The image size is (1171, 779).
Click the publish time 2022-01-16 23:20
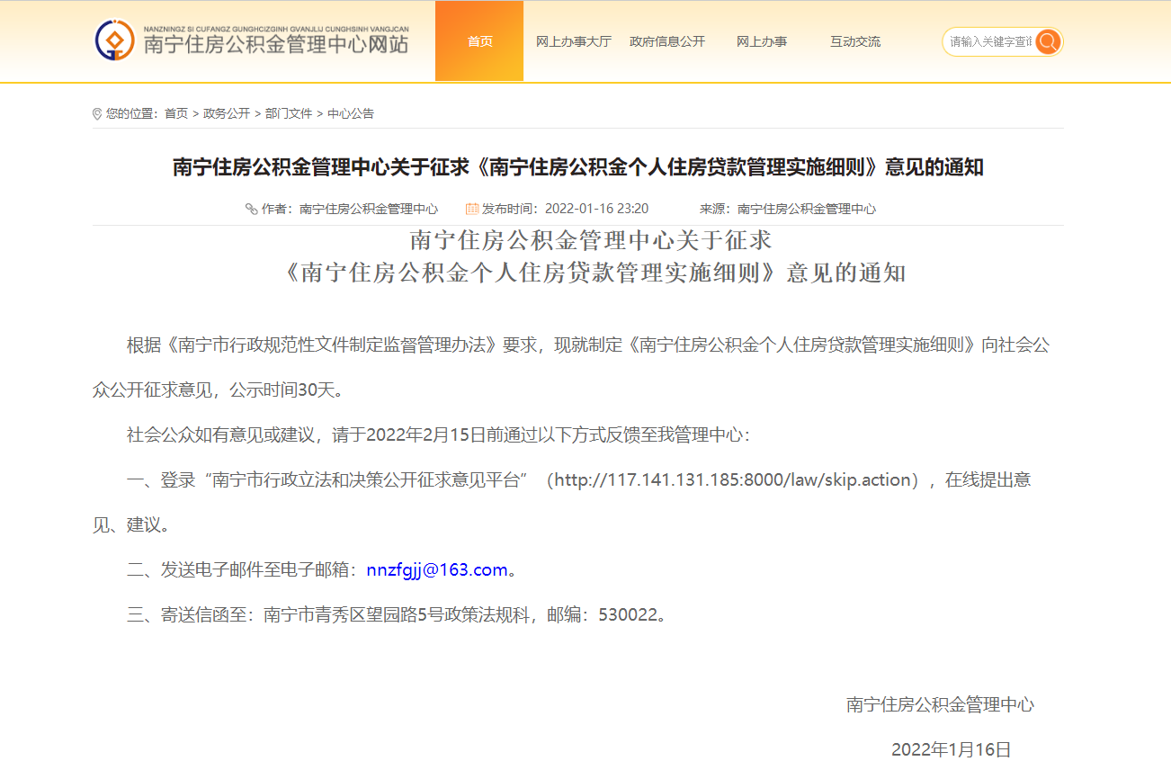click(596, 209)
